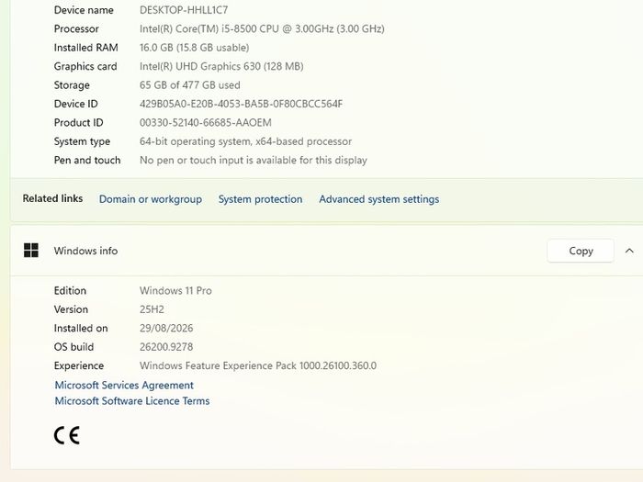The height and width of the screenshot is (482, 643).
Task: Click the Experience label
Action: pyautogui.click(x=79, y=365)
